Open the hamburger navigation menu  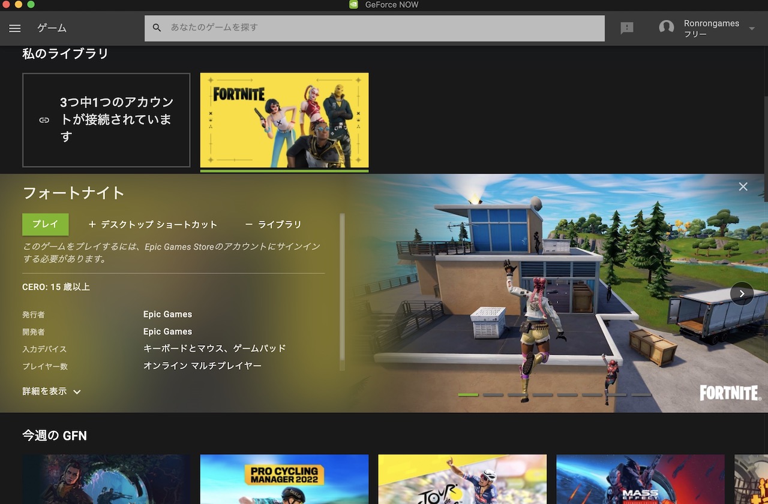14,28
